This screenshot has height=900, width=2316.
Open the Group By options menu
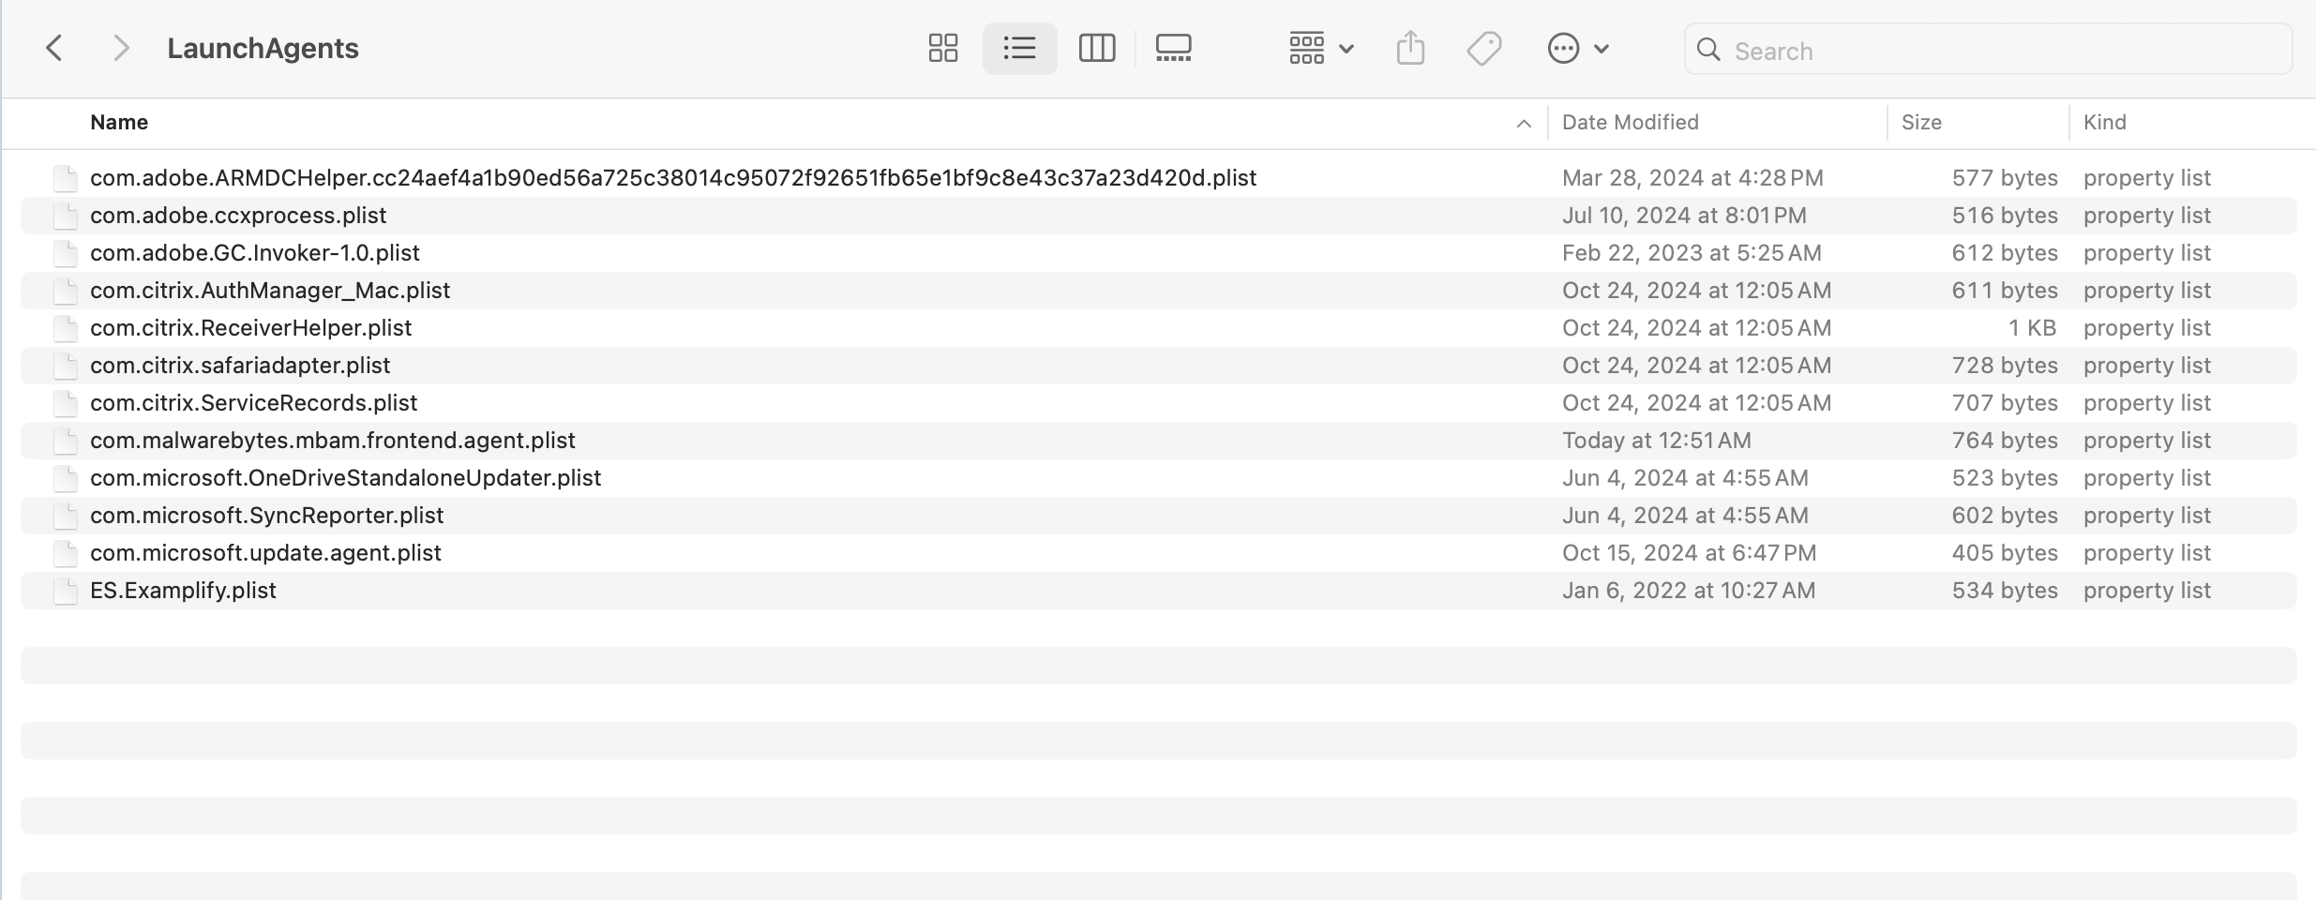1320,49
